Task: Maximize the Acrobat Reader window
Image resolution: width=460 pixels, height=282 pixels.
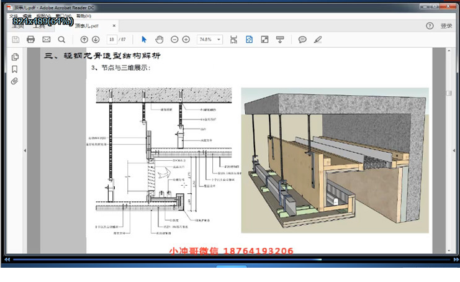Action: pos(435,6)
